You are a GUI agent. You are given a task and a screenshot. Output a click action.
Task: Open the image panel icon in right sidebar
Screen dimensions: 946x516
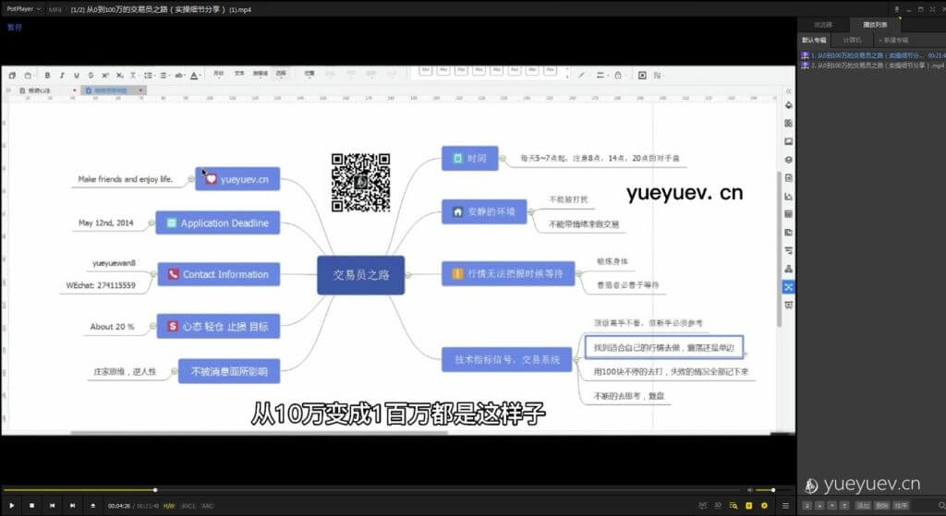[x=788, y=141]
